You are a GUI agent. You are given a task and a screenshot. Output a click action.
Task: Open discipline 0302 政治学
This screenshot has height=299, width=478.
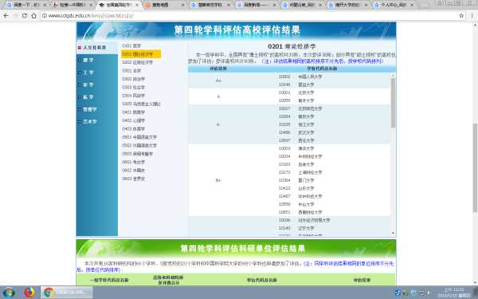tap(134, 79)
